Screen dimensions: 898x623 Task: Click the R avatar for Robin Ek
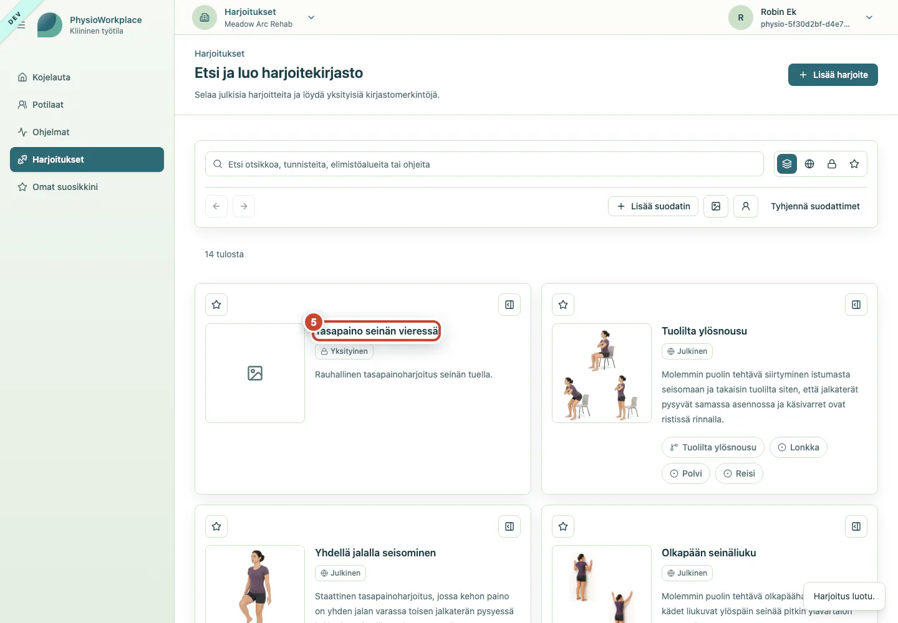click(741, 17)
